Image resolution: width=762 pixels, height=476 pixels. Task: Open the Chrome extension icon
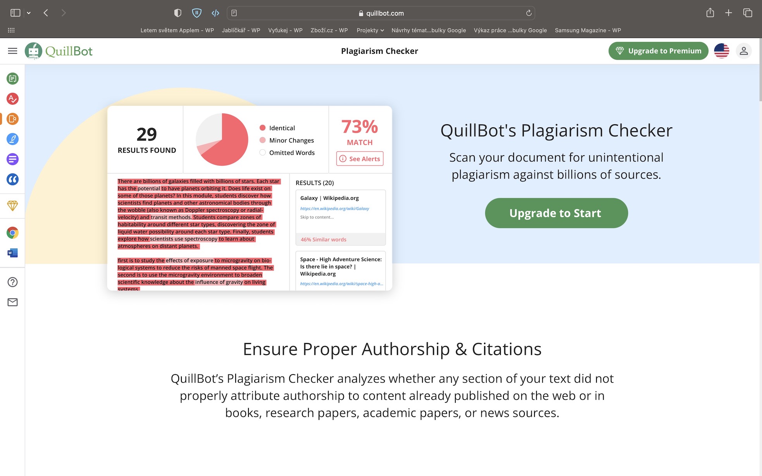click(12, 233)
